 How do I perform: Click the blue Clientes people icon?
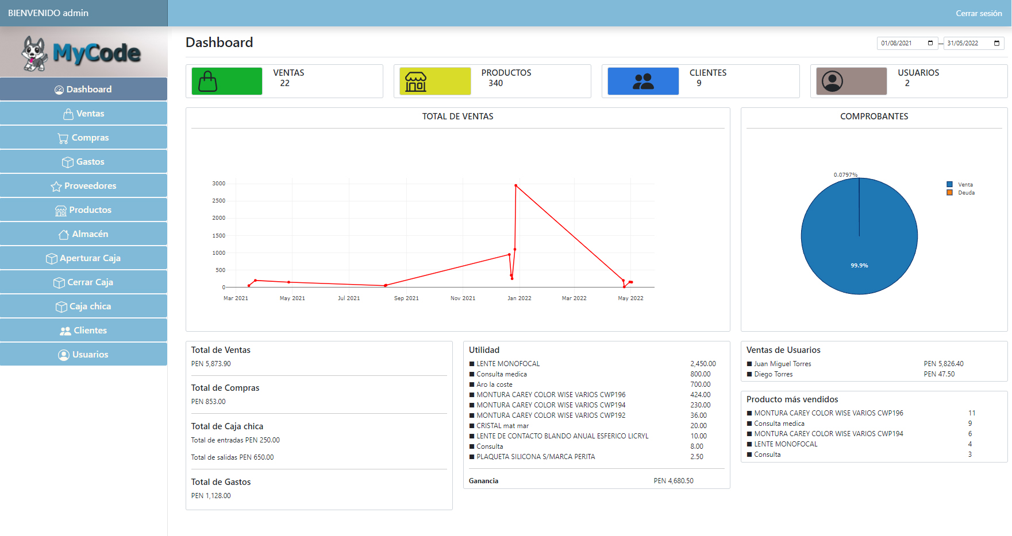click(642, 81)
